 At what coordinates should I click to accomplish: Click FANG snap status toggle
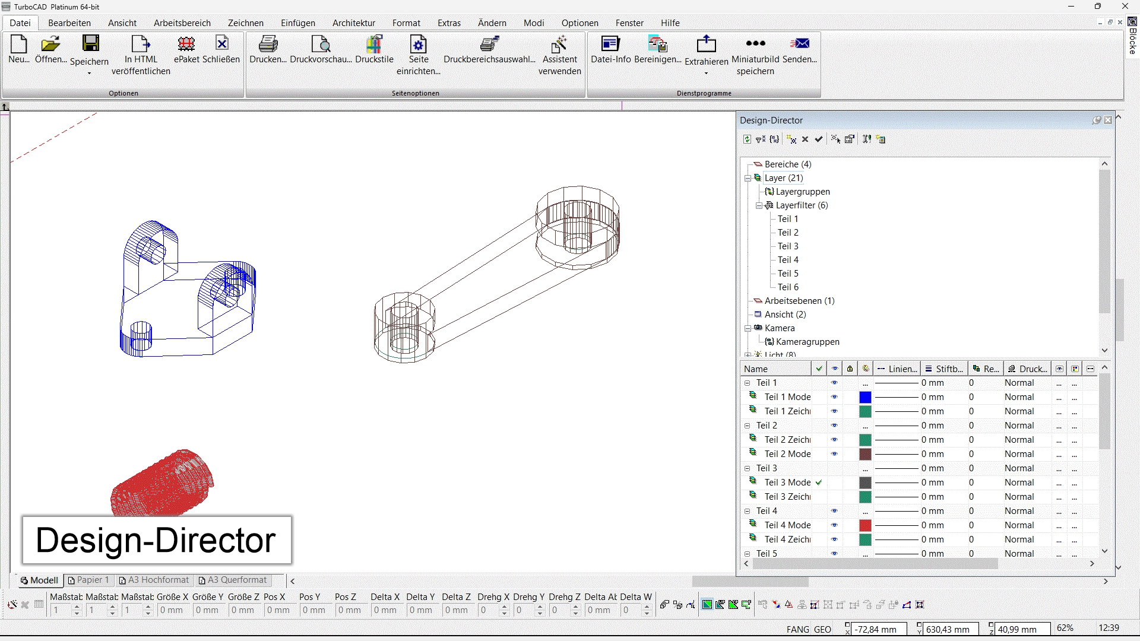pyautogui.click(x=797, y=630)
